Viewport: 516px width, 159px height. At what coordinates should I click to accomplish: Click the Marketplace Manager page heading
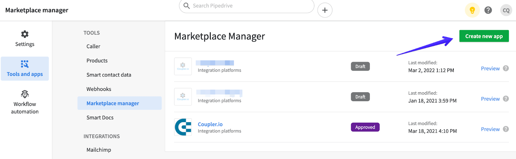220,36
